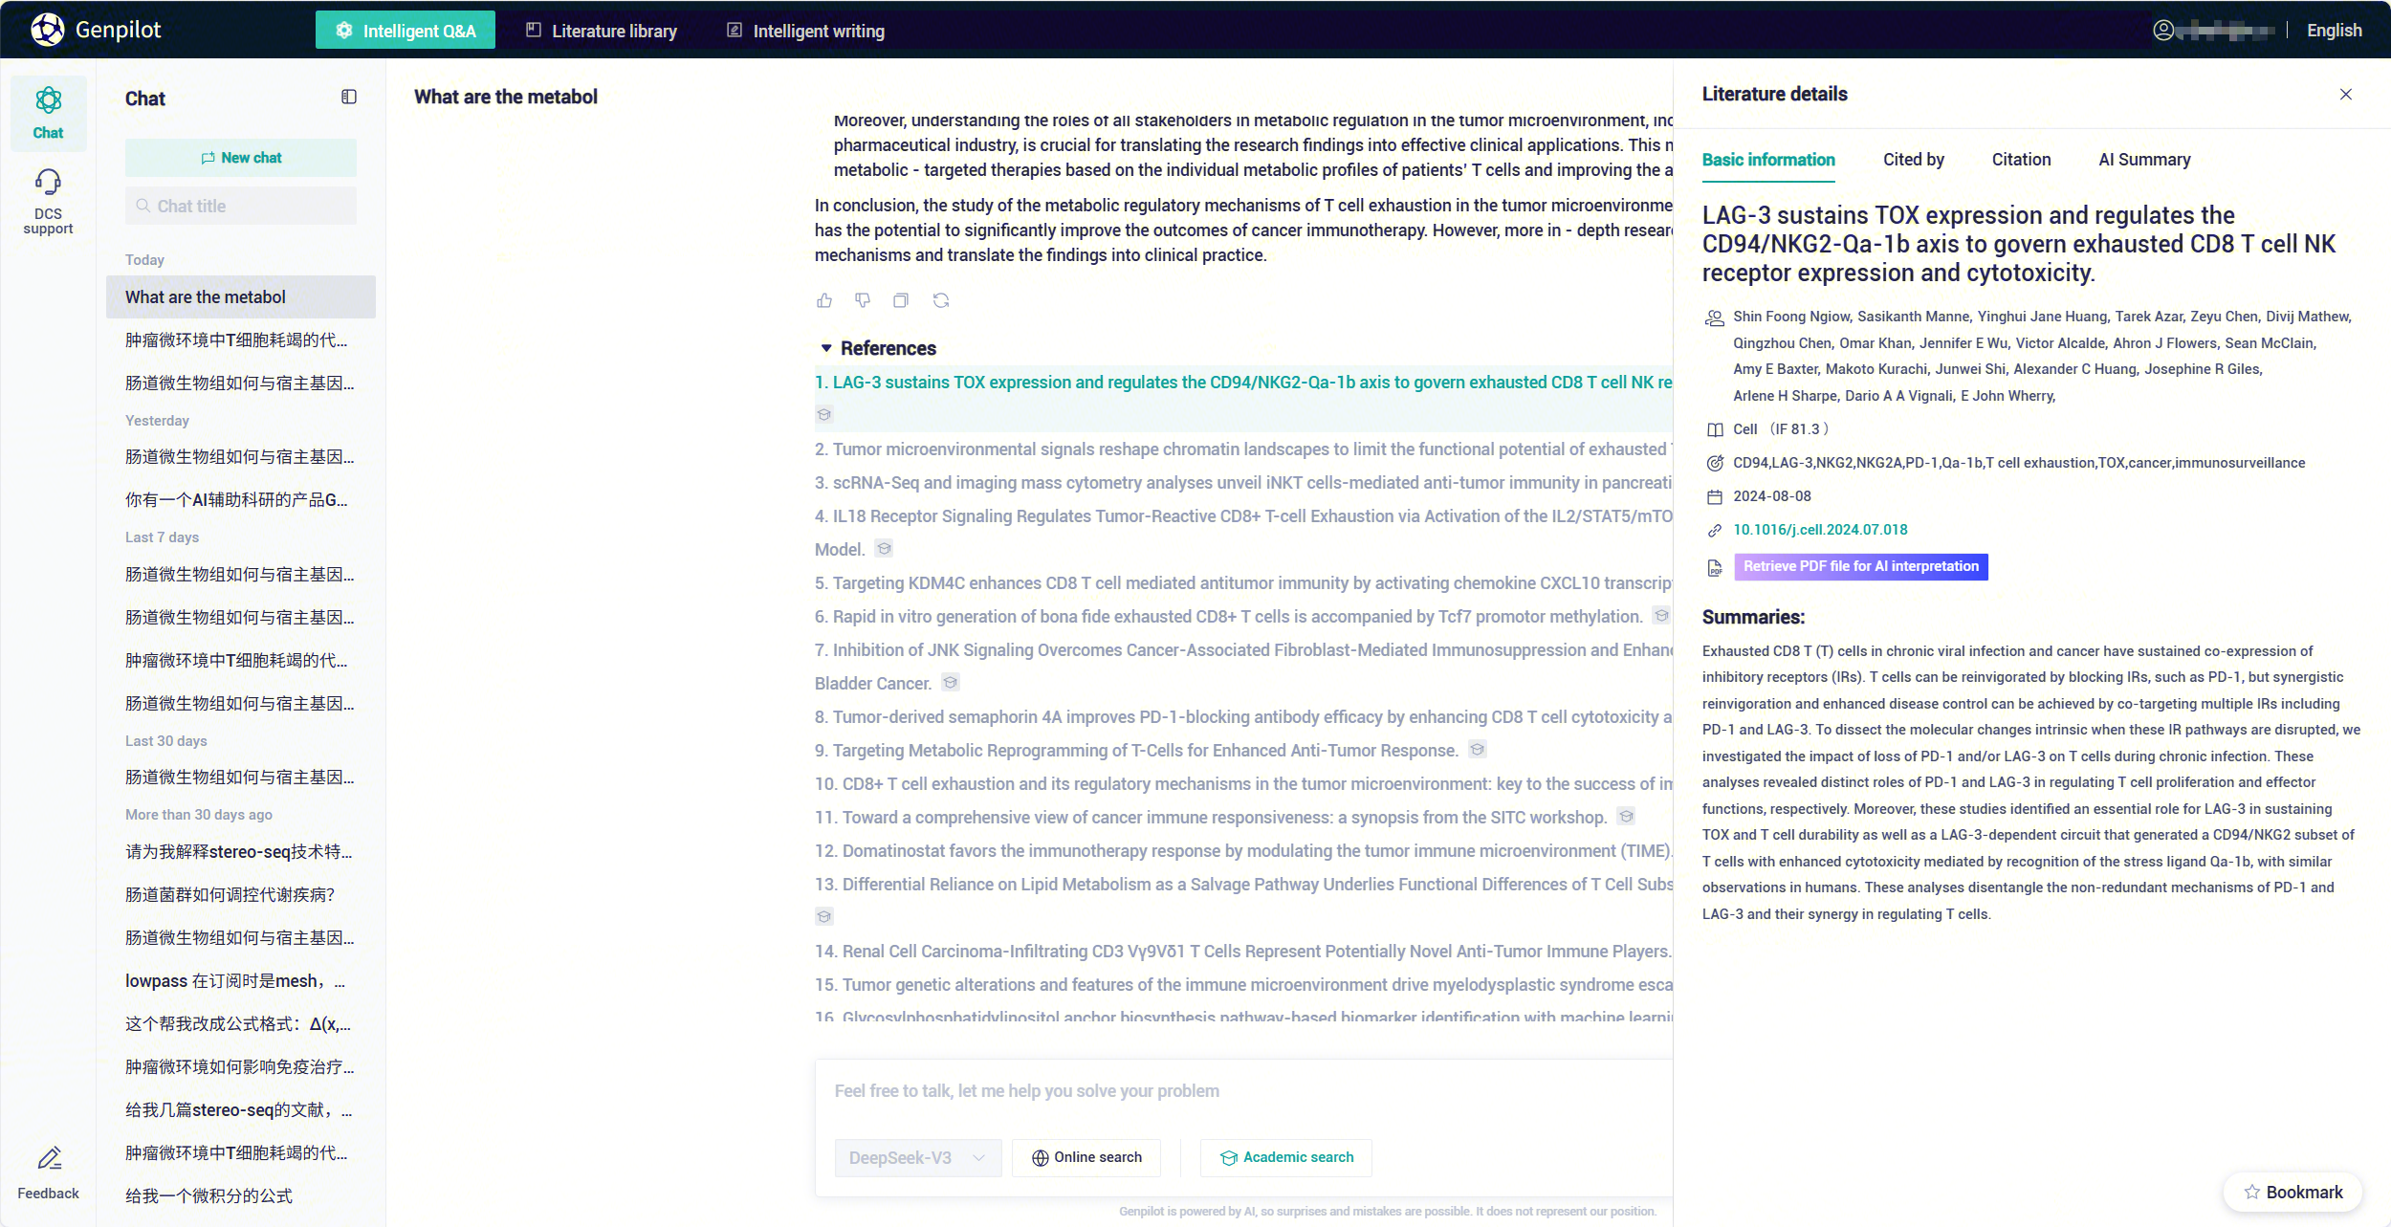This screenshot has height=1227, width=2391.
Task: Open the English language selector
Action: coord(2334,30)
